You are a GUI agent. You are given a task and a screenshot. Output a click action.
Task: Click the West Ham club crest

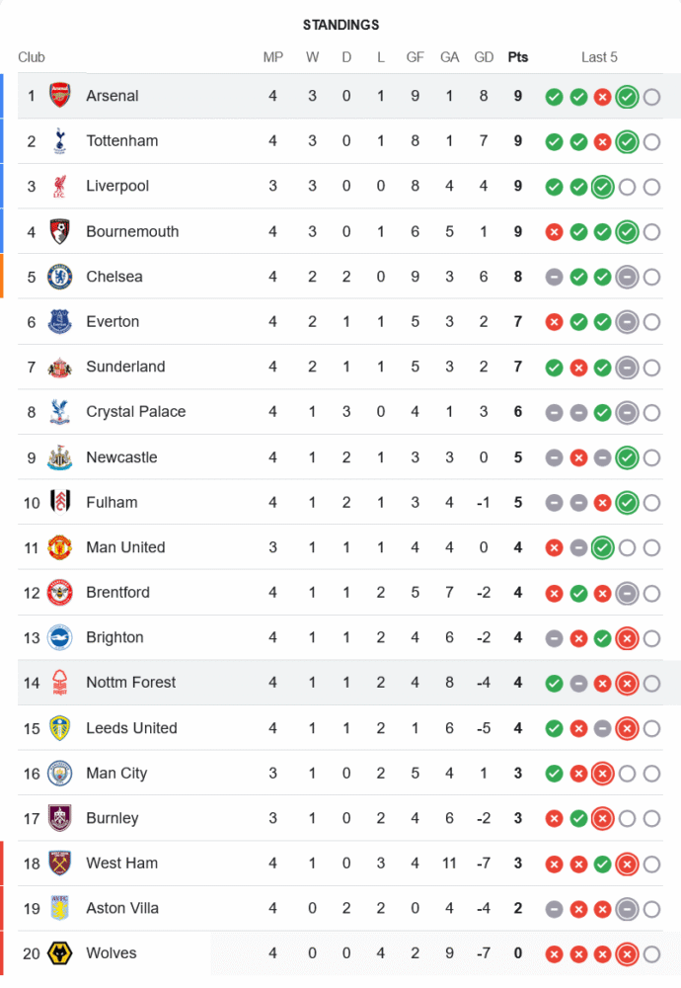click(x=60, y=864)
